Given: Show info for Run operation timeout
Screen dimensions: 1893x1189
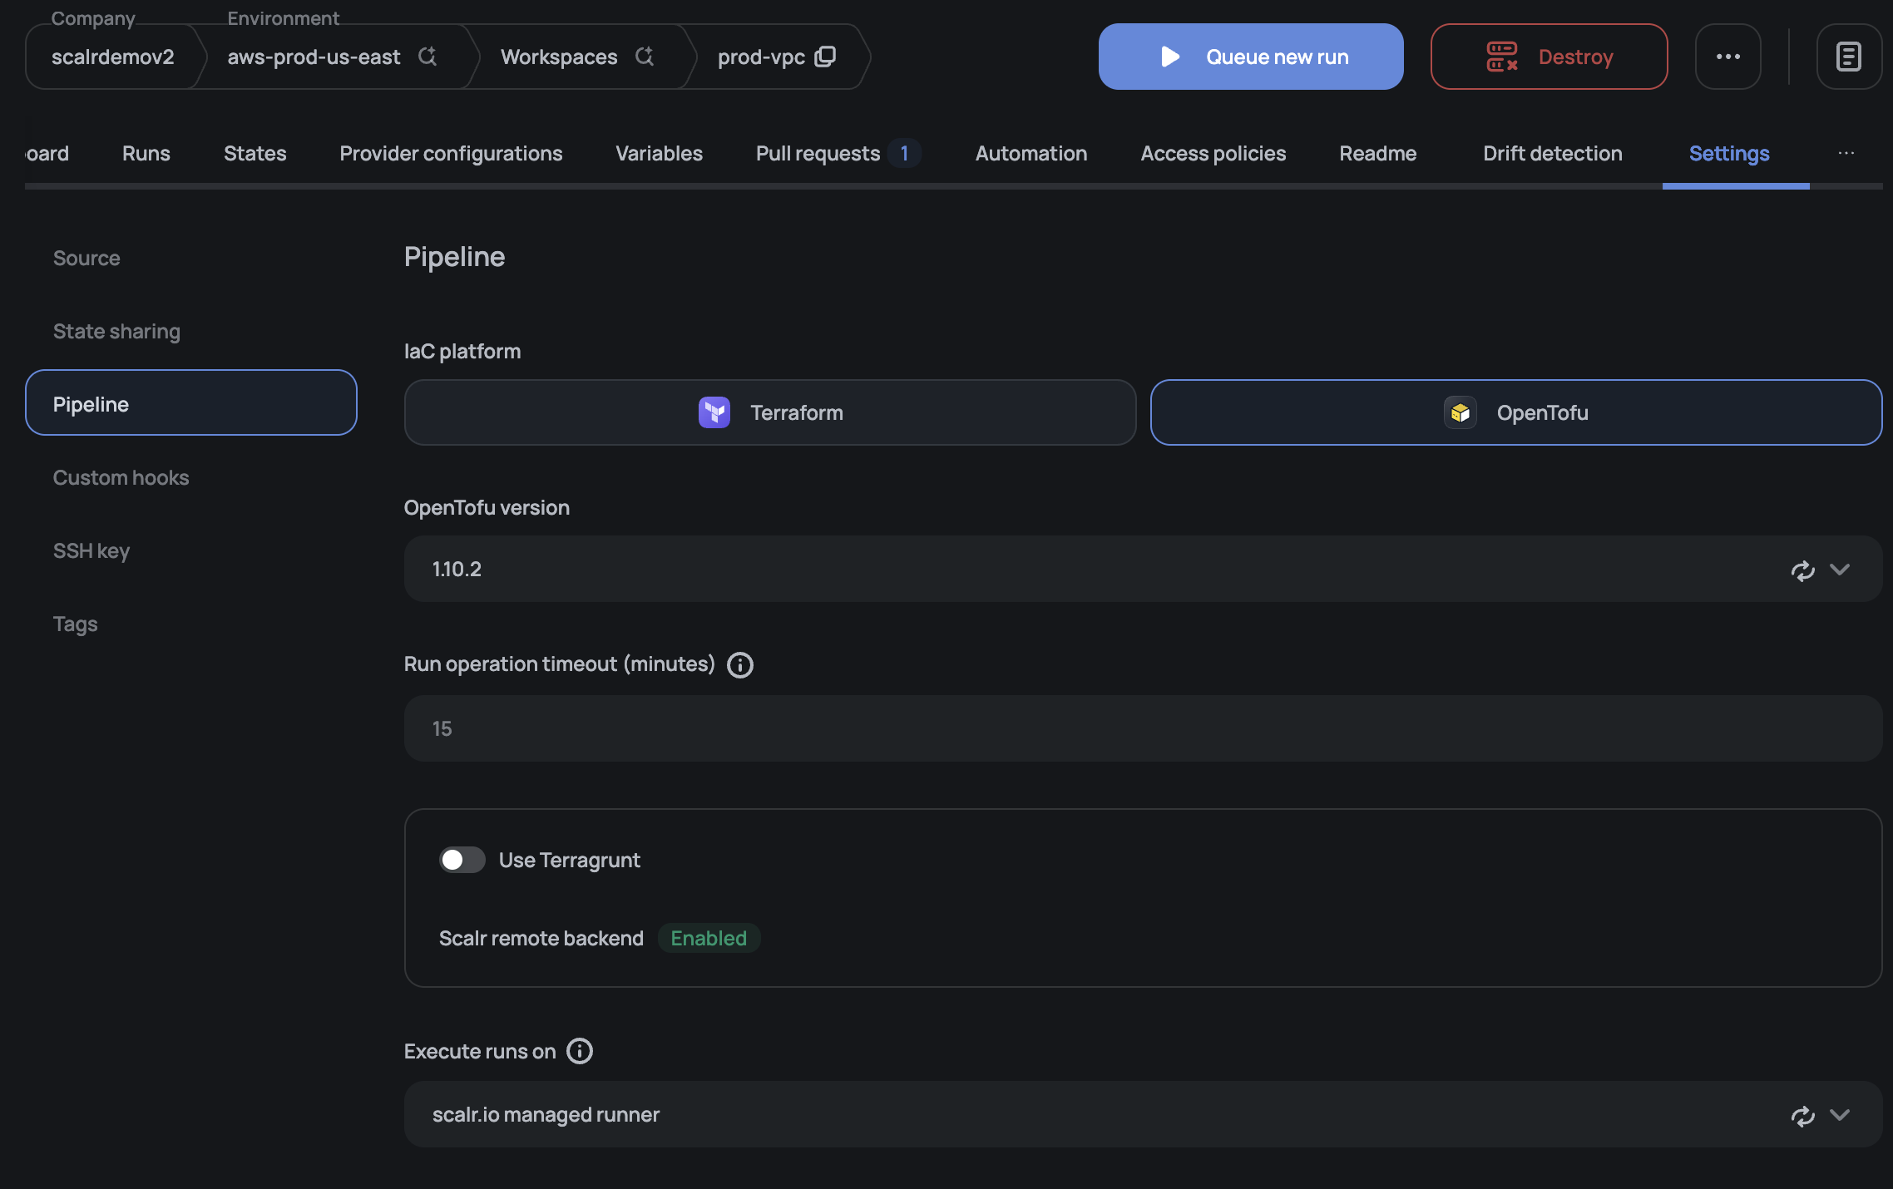Looking at the screenshot, I should 740,665.
